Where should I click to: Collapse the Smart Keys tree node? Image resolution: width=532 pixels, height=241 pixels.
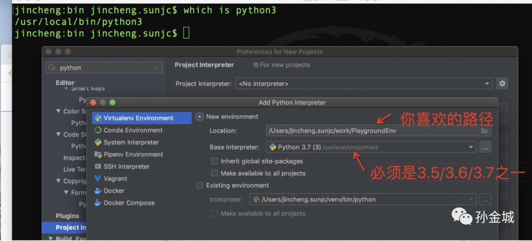click(66, 89)
